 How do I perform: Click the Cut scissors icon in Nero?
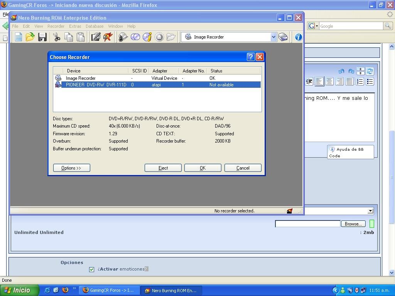tap(57, 37)
